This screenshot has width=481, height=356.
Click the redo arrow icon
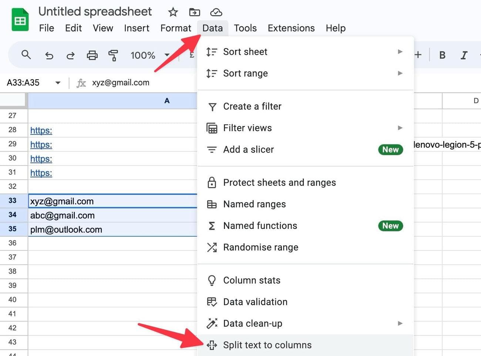click(70, 56)
